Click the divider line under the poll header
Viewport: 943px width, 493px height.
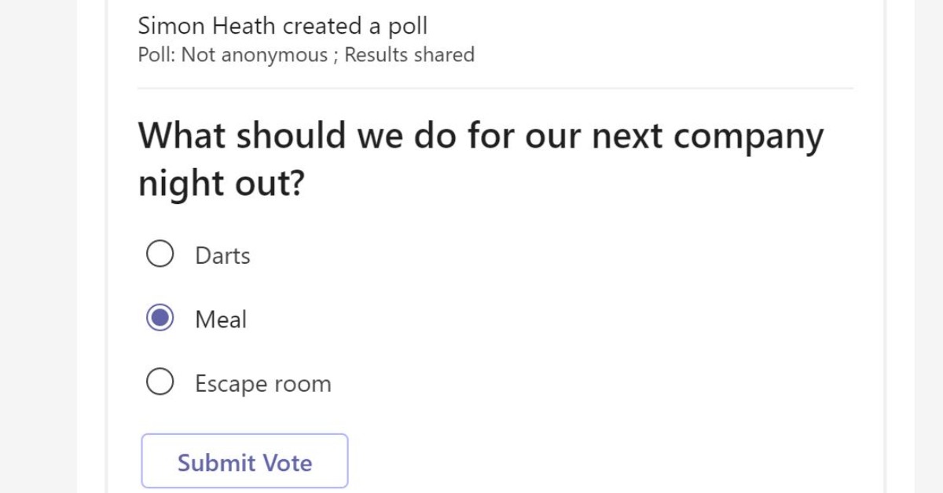tap(495, 86)
